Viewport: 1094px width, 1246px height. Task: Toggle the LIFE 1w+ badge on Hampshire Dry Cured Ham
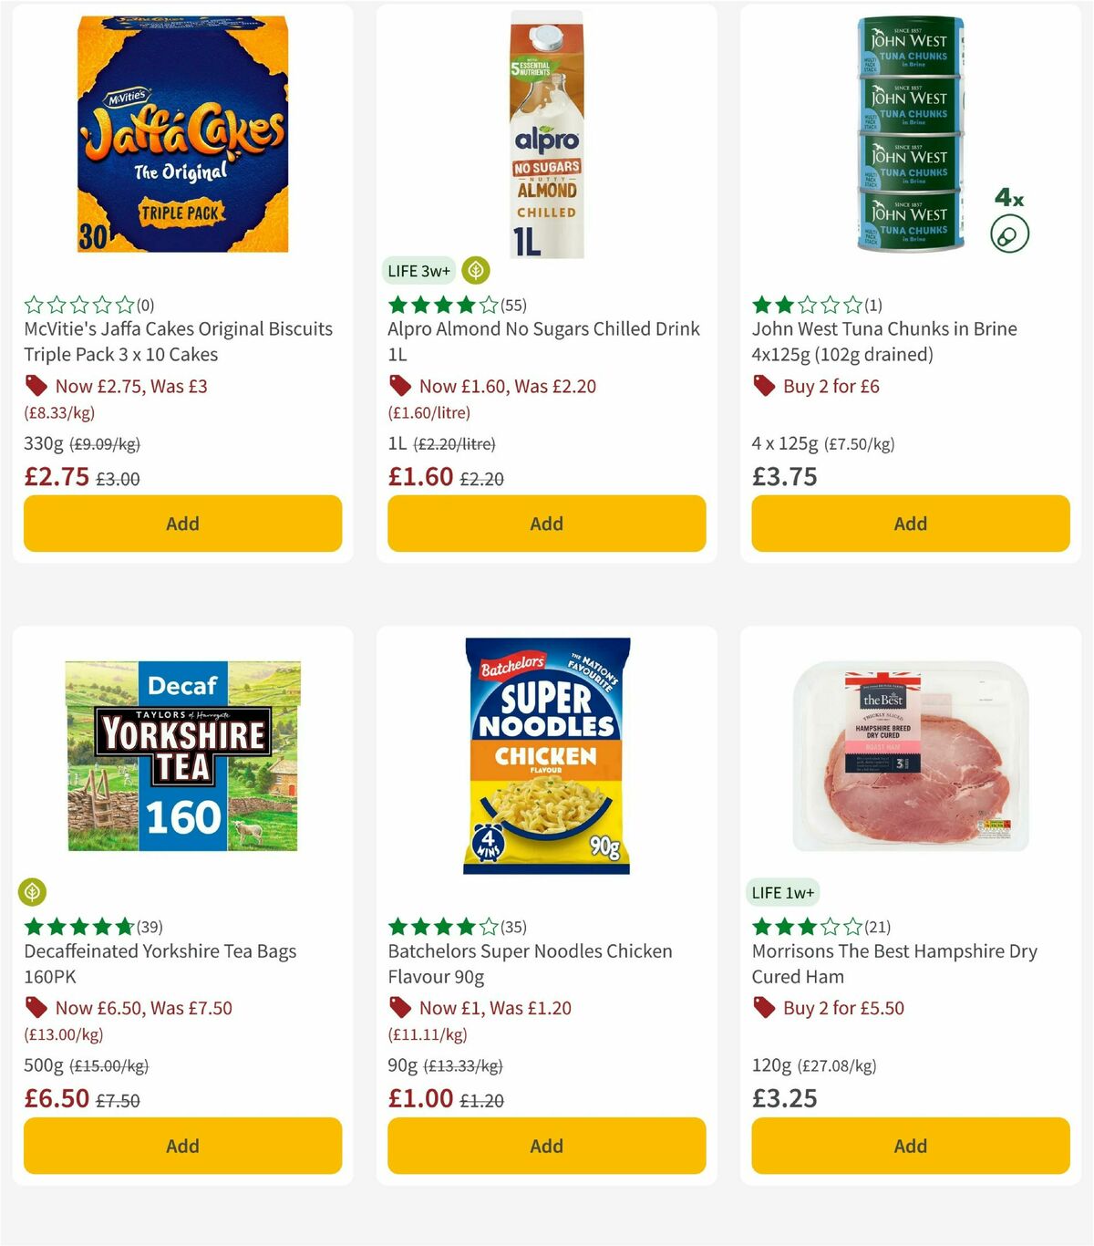coord(783,892)
